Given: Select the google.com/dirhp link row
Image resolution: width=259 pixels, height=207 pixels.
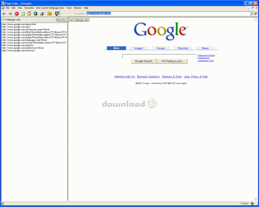Looking at the screenshot, I should pyautogui.click(x=34, y=32).
